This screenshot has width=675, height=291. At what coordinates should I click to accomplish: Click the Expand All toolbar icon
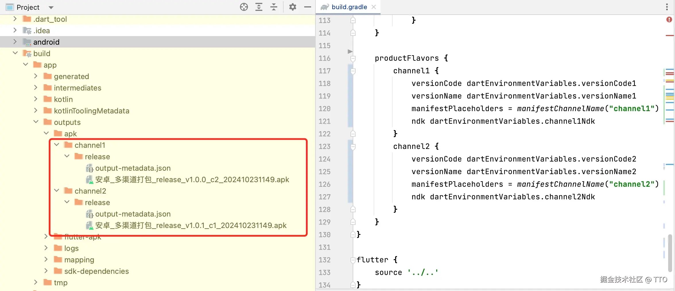point(259,7)
